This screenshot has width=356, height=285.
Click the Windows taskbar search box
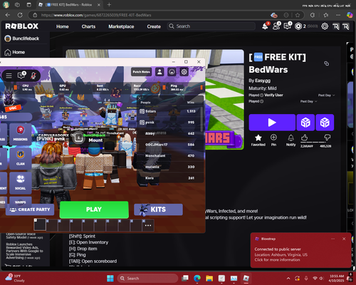[147, 278]
